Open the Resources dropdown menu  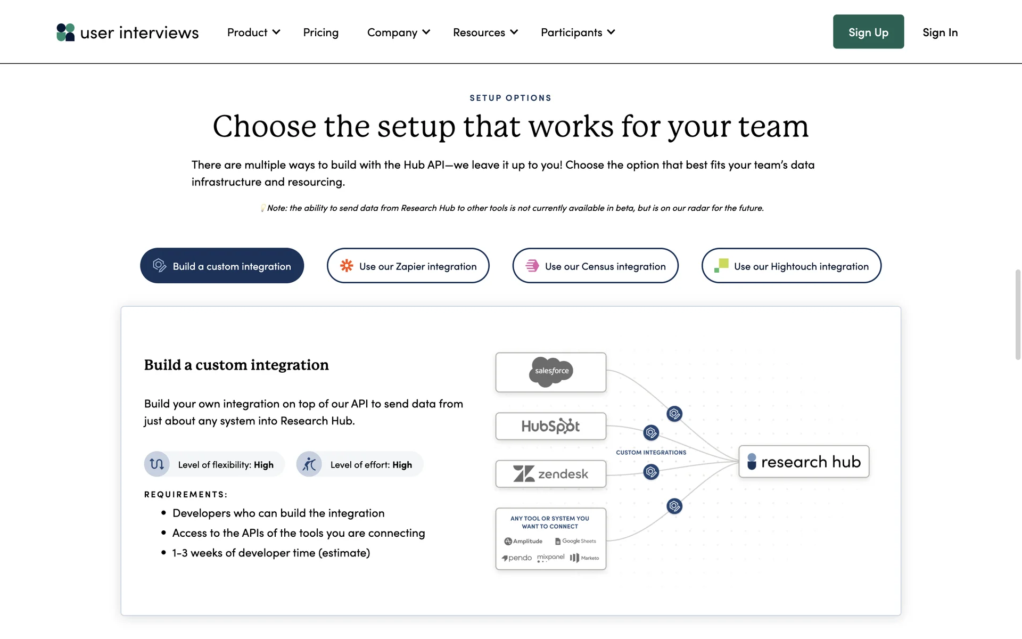pyautogui.click(x=485, y=32)
